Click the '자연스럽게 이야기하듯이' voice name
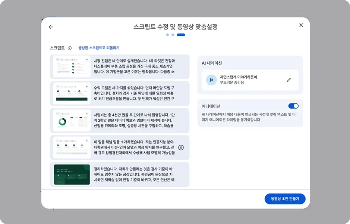The width and height of the screenshot is (350, 224). tap(238, 77)
